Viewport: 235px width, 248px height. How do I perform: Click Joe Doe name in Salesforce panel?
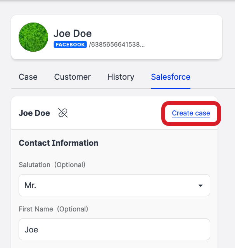click(x=34, y=113)
